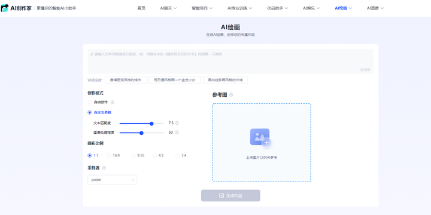The height and width of the screenshot is (215, 431).
Task: Click the 图像处理程度 slider handle
Action: coord(141,133)
